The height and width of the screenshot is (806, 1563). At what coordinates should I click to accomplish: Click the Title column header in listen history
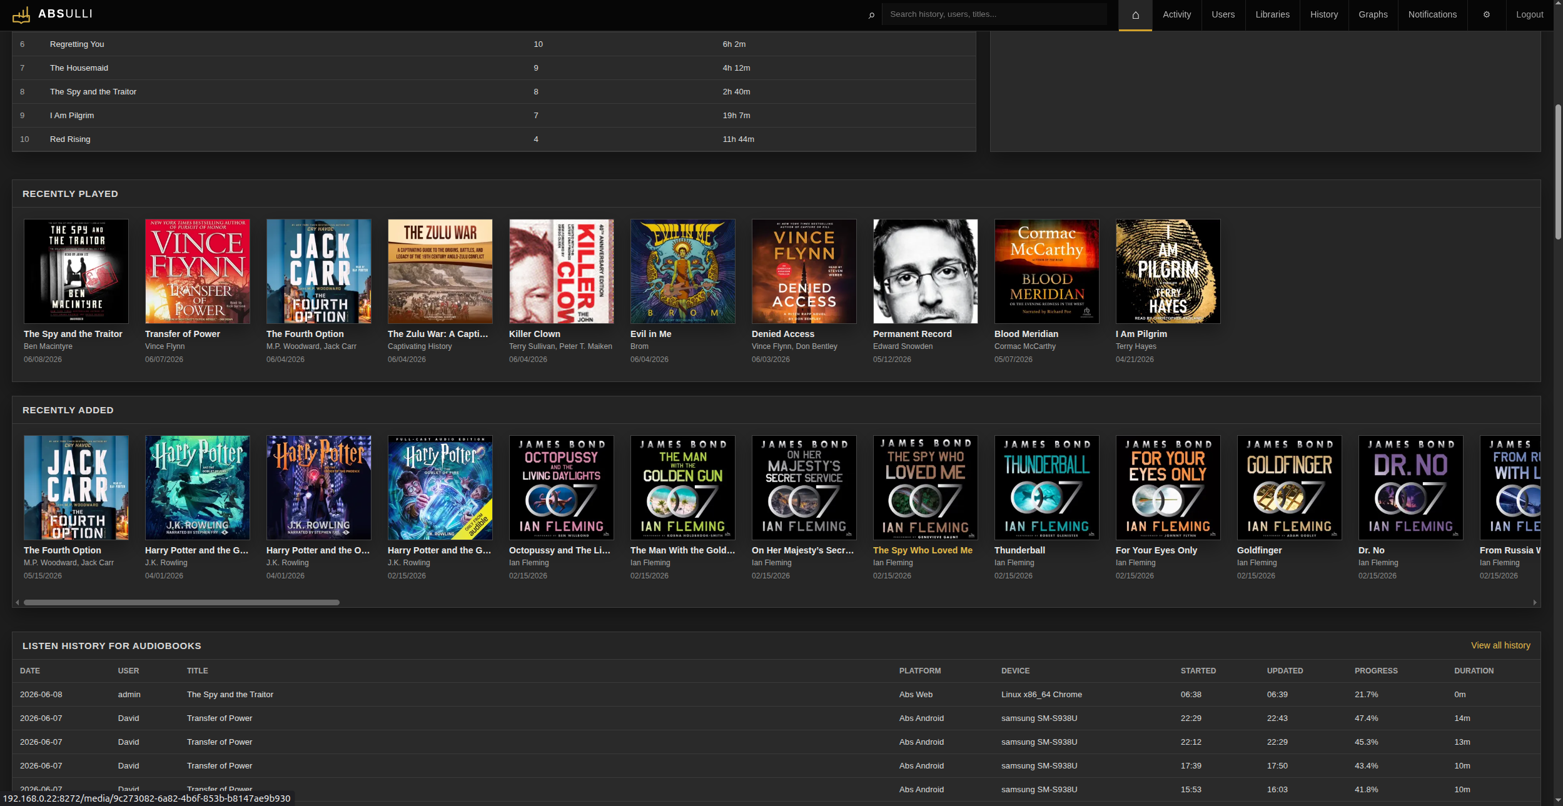[198, 671]
